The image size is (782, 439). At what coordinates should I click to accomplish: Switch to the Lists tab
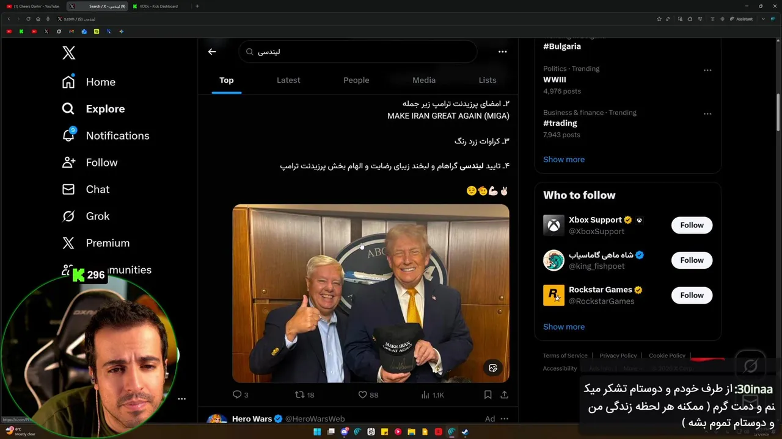click(488, 80)
